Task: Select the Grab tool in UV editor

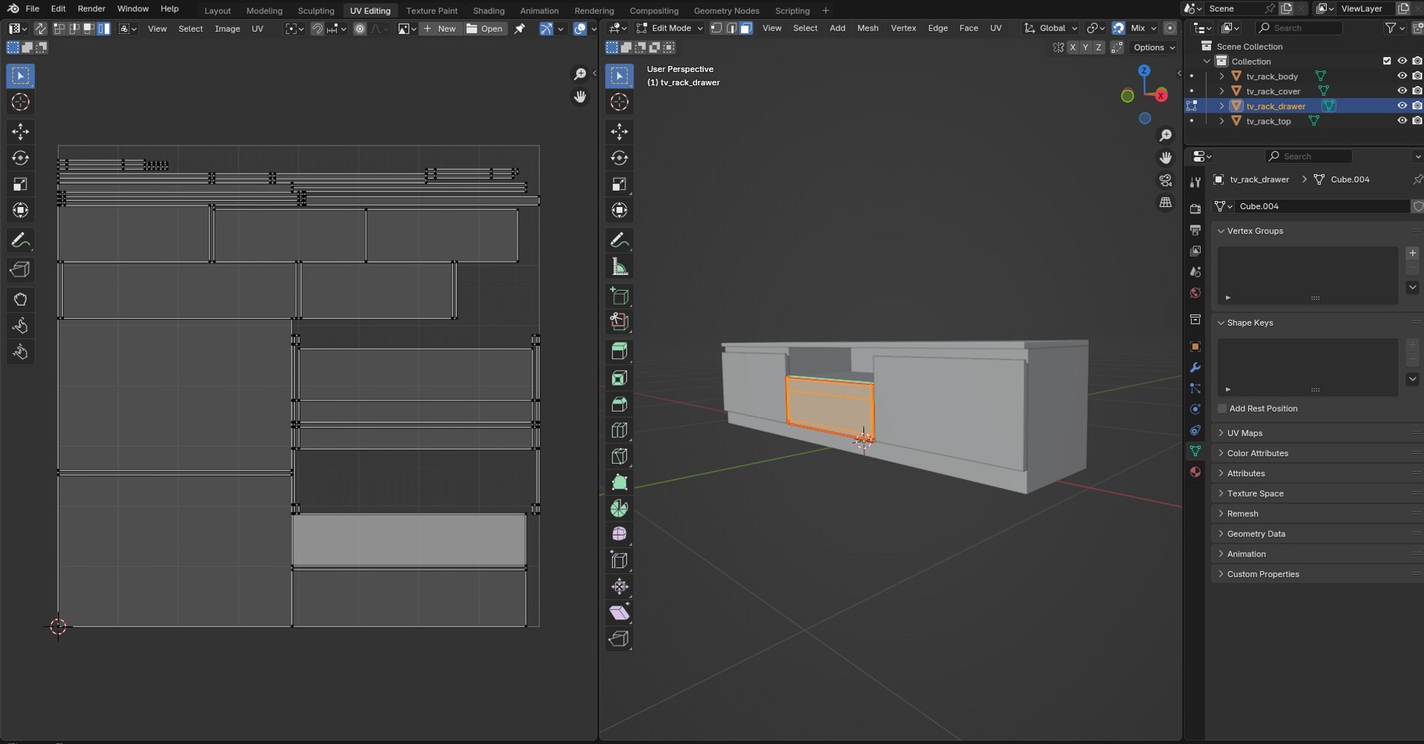Action: pos(20,300)
